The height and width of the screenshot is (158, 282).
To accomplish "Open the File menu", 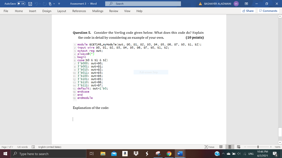I will (x=6, y=11).
